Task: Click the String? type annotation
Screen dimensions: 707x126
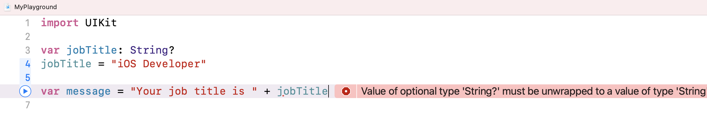Action: click(152, 50)
